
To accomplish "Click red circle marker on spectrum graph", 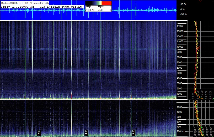I will (199, 48).
